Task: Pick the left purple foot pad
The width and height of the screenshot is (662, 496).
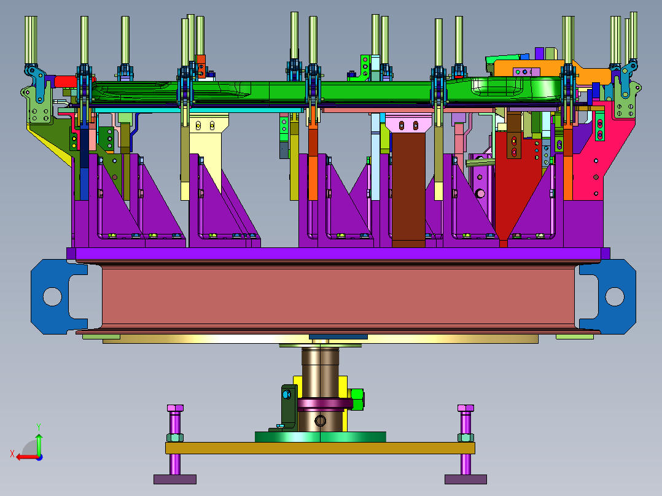Action: click(175, 479)
